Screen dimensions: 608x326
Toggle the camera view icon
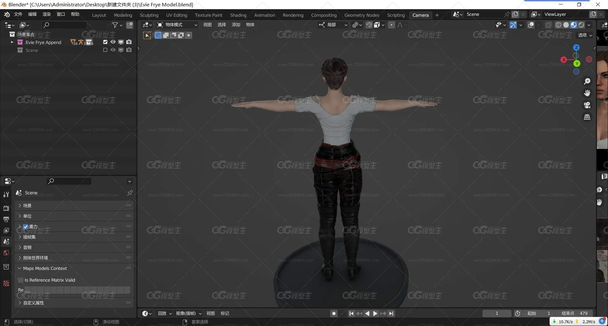[x=587, y=105]
